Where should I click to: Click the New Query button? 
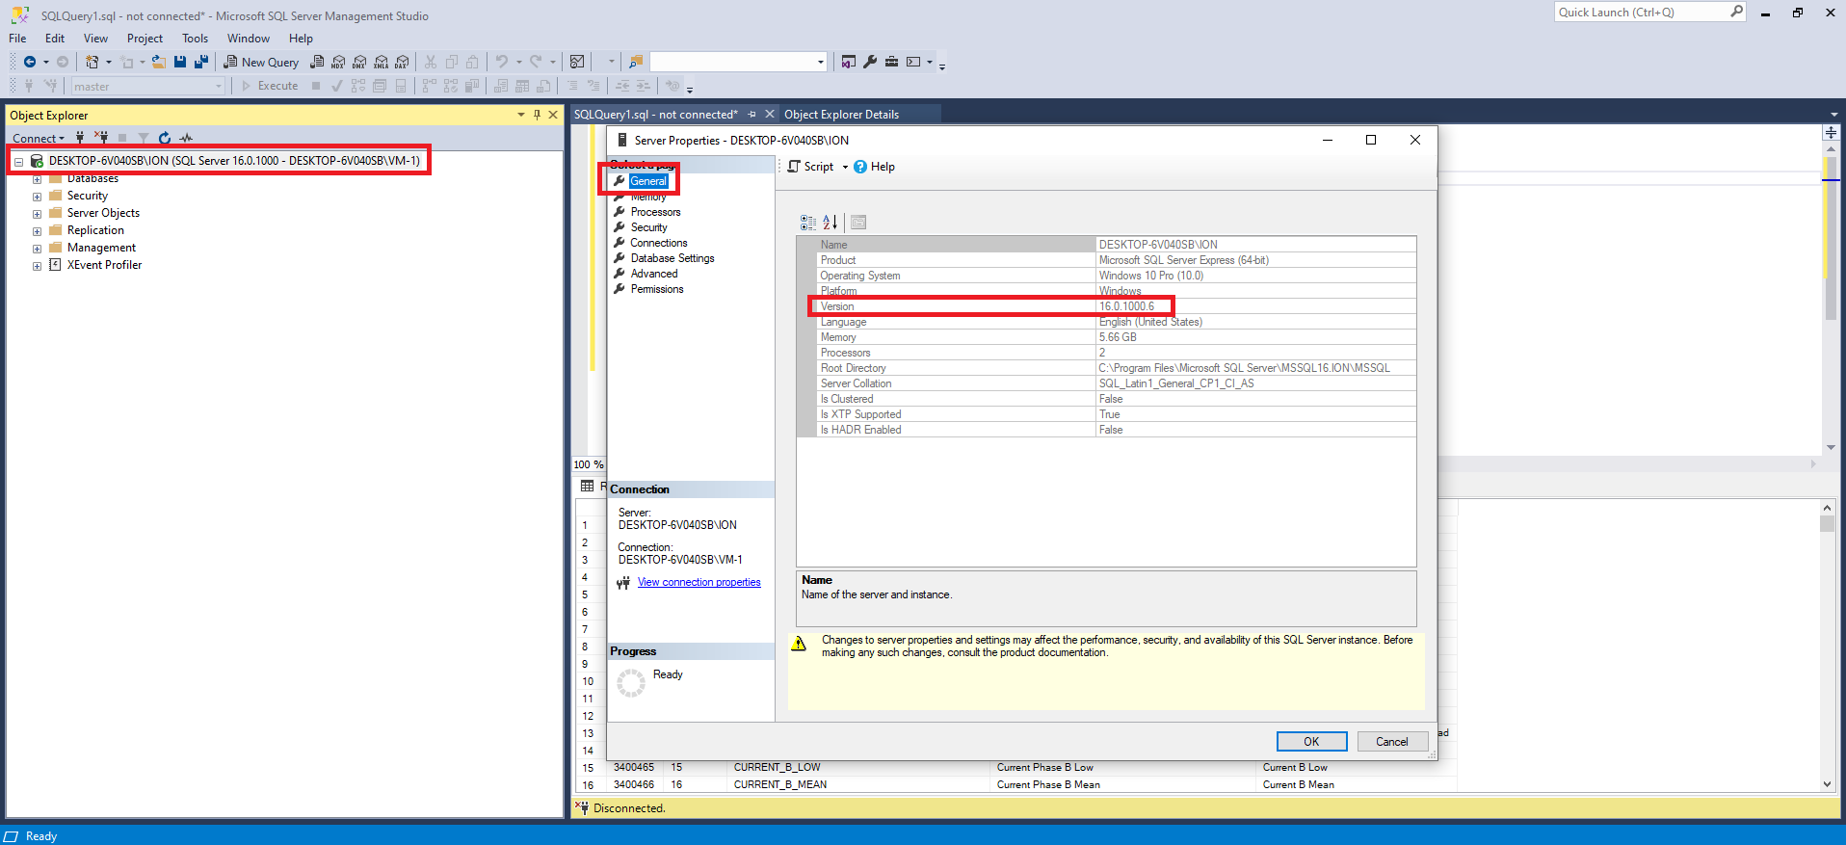(261, 62)
